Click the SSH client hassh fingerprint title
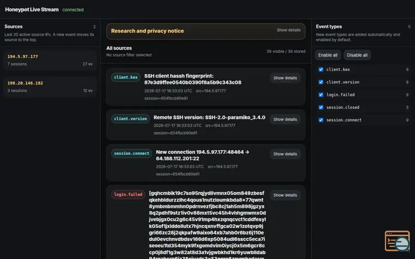415x259 pixels. pos(192,79)
